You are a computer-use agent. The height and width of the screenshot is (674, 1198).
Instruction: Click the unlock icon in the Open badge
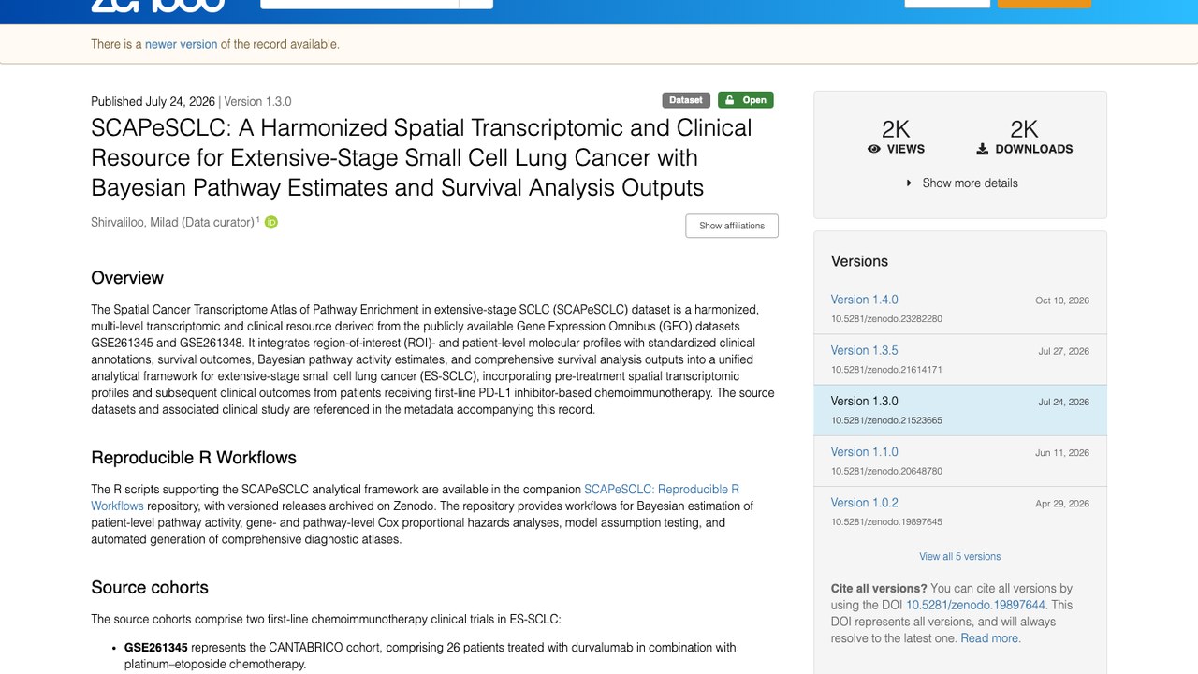click(x=728, y=100)
